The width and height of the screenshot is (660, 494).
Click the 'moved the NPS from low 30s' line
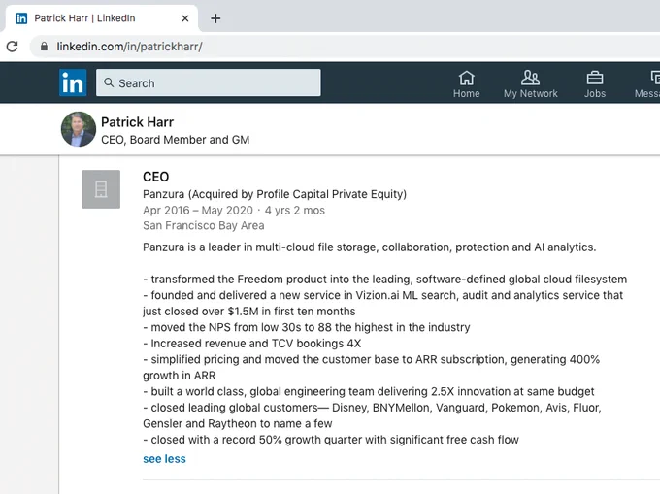click(x=307, y=327)
